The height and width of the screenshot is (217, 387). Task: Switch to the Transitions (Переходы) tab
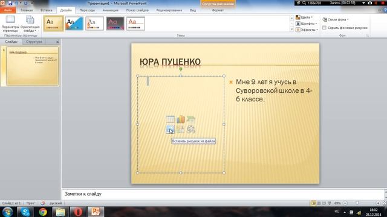coord(87,10)
